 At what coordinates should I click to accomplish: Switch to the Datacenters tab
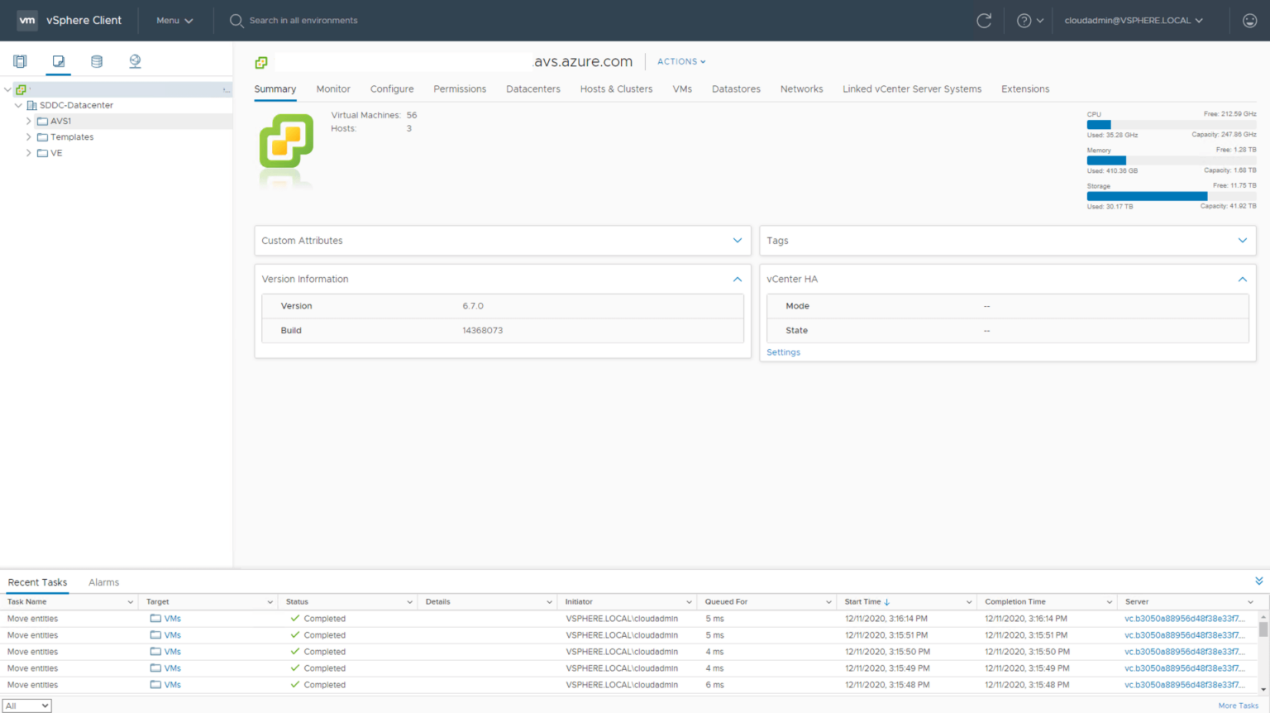(533, 89)
